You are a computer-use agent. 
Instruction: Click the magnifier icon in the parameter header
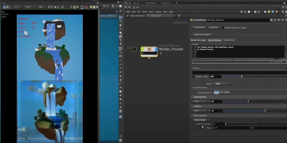[x=279, y=20]
